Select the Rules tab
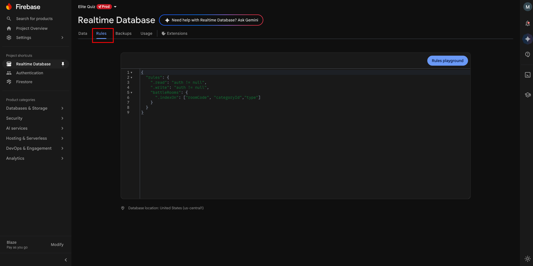Viewport: 533px width, 266px height. tap(102, 33)
